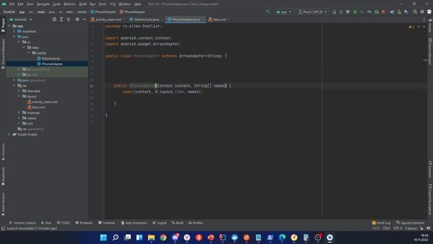The height and width of the screenshot is (244, 433).
Task: Open Microsoft Edge from taskbar
Action: tap(282, 237)
